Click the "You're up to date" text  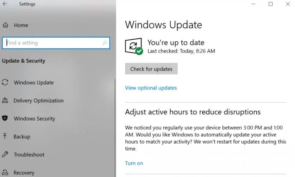[x=176, y=42]
